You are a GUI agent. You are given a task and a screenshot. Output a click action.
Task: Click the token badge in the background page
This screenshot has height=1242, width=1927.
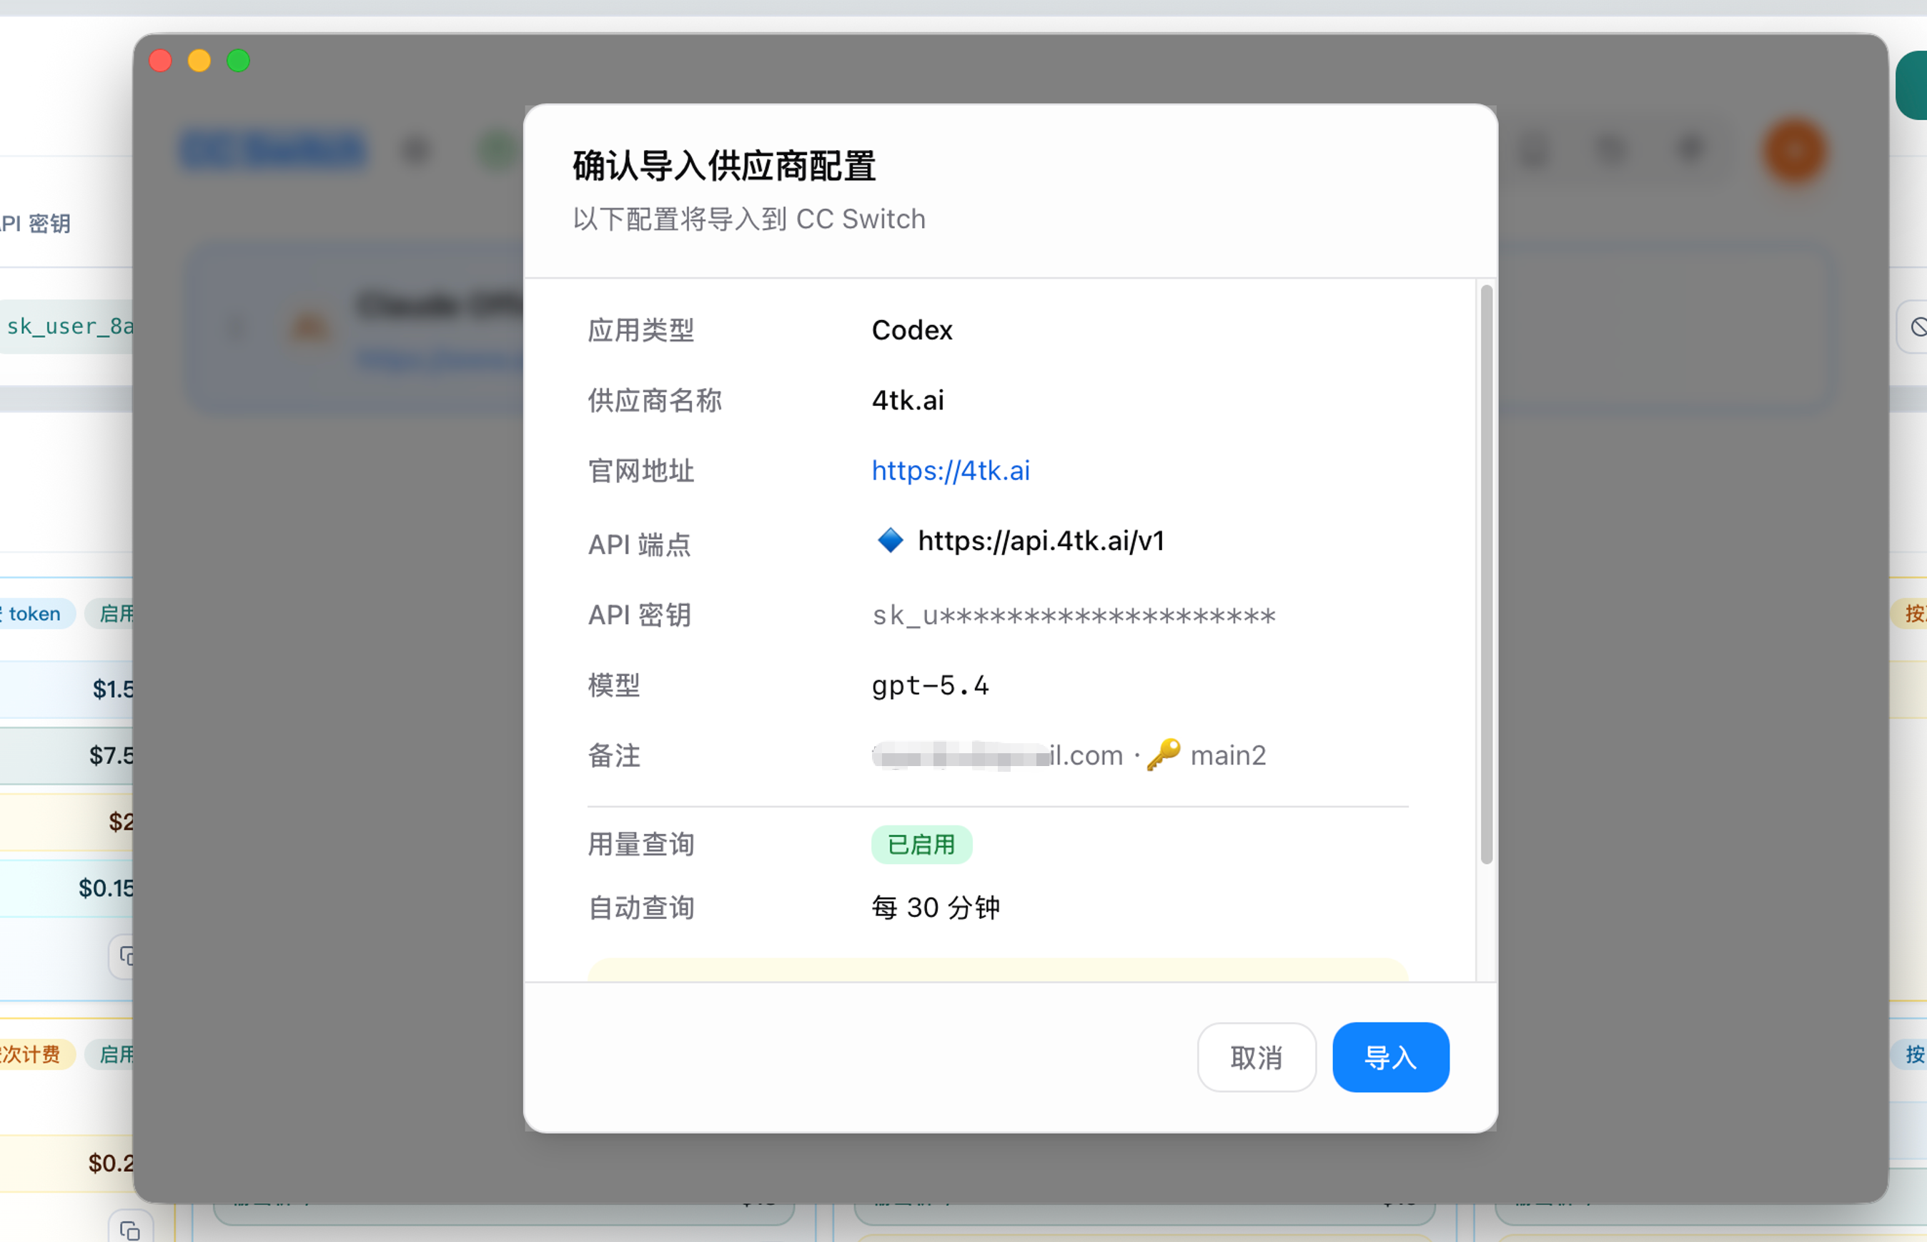coord(37,614)
